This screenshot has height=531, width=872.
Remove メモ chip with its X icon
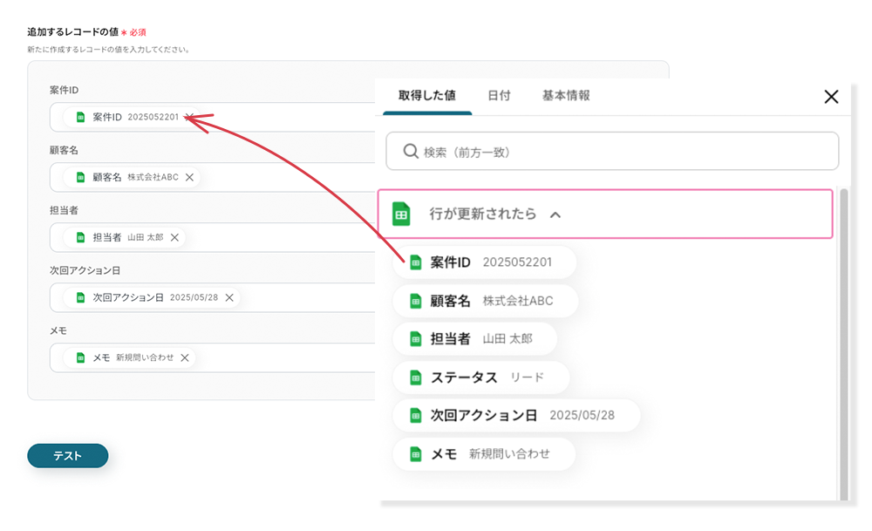(185, 357)
